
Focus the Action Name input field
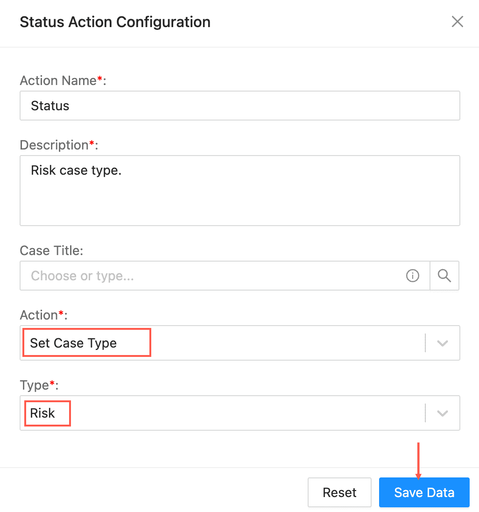239,106
